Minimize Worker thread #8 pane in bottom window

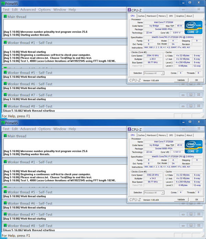183,225
